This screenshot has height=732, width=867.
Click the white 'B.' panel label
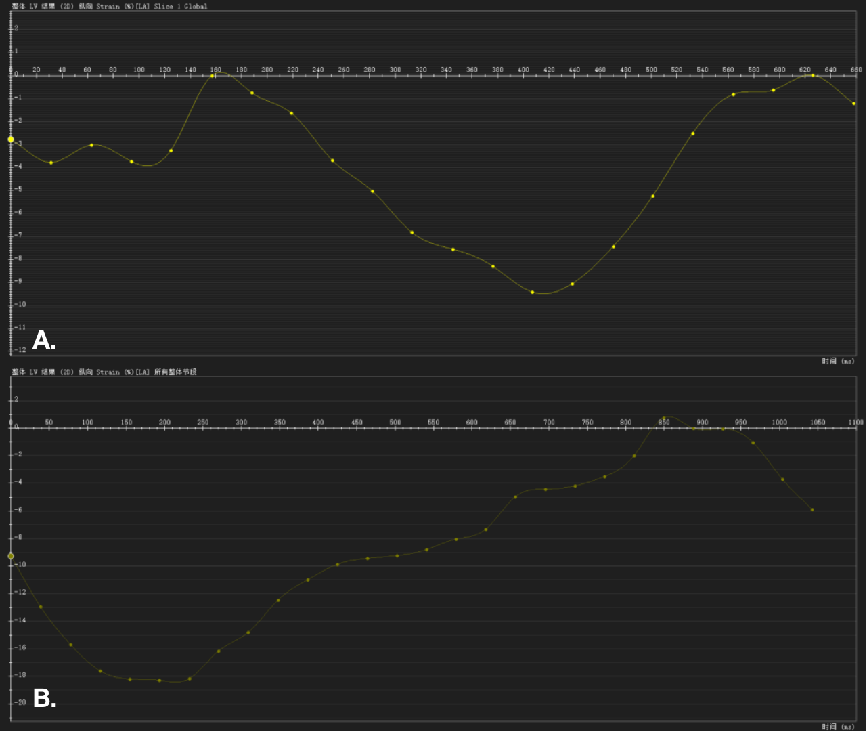(x=45, y=698)
